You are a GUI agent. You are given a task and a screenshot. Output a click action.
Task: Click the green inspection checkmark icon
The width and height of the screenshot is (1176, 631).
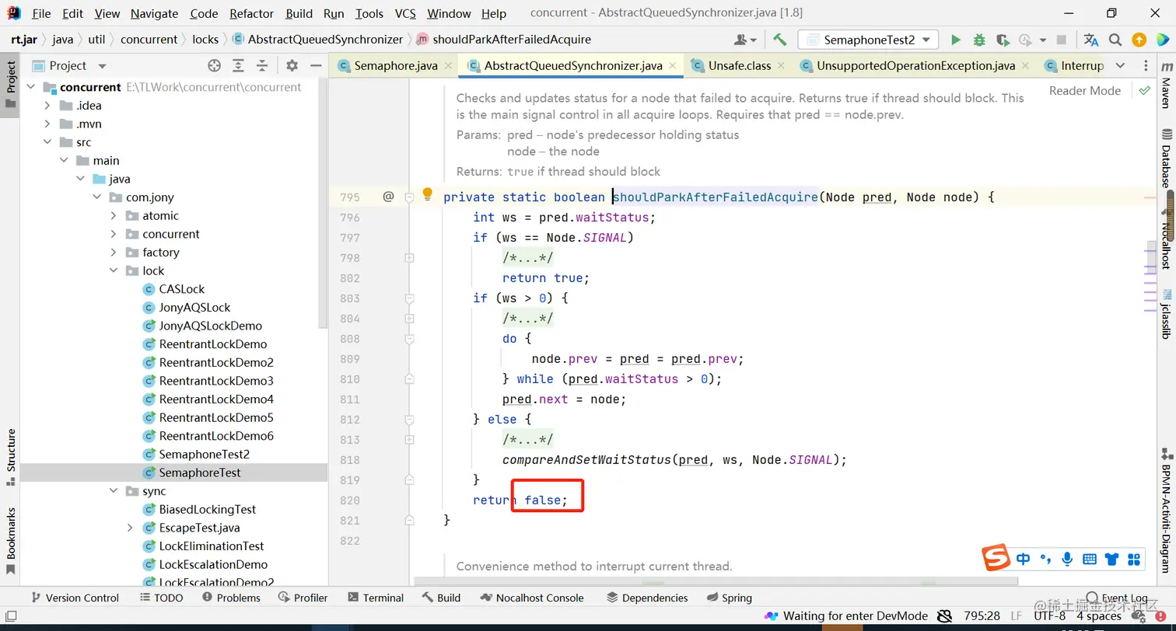(x=1144, y=91)
